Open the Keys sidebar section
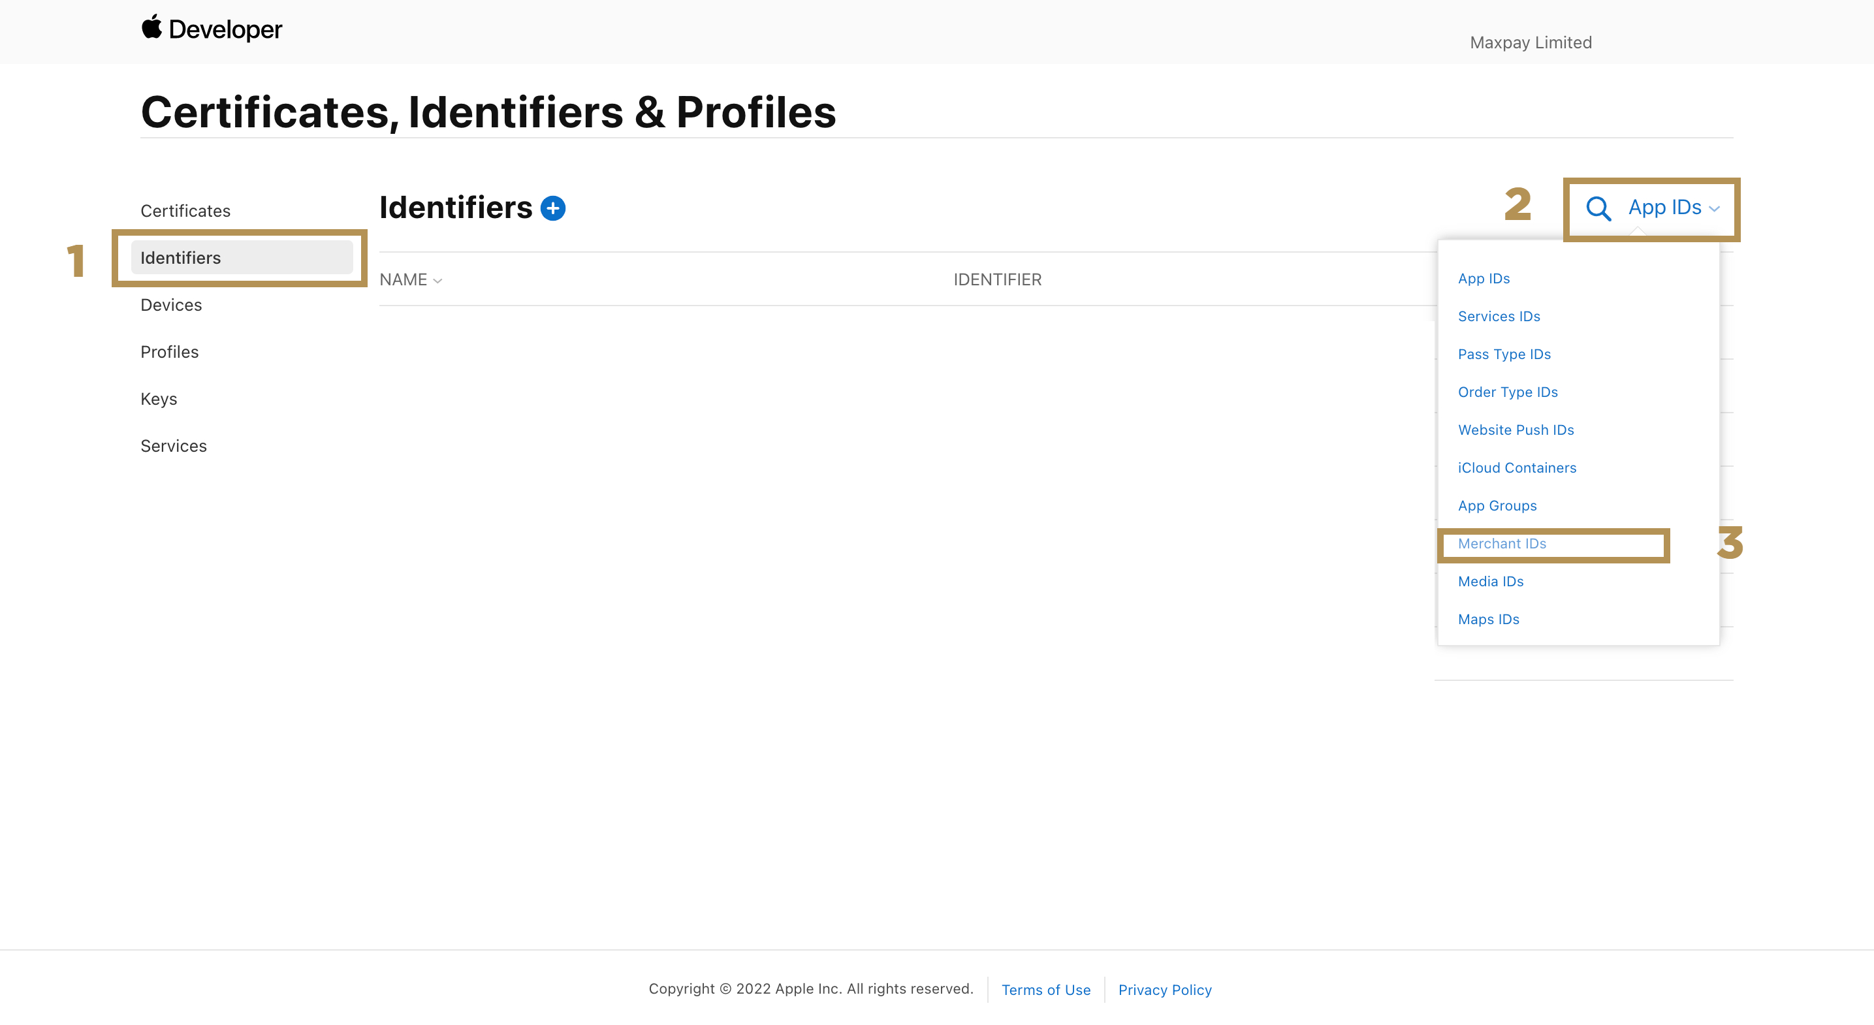 [159, 399]
